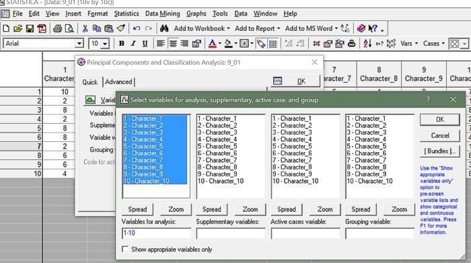
Task: Click the open folder icon
Action: coord(17,28)
